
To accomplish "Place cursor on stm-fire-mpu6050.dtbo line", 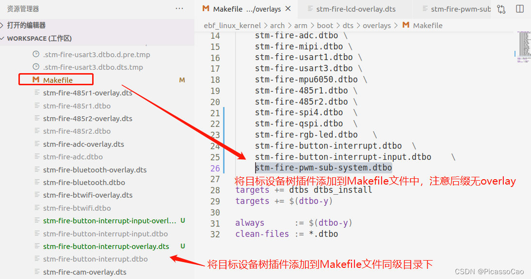I will click(x=311, y=79).
